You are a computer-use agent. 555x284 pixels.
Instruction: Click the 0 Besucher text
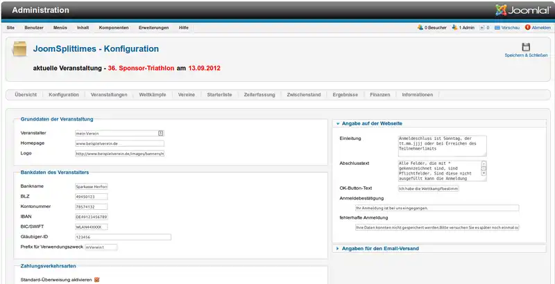point(436,28)
